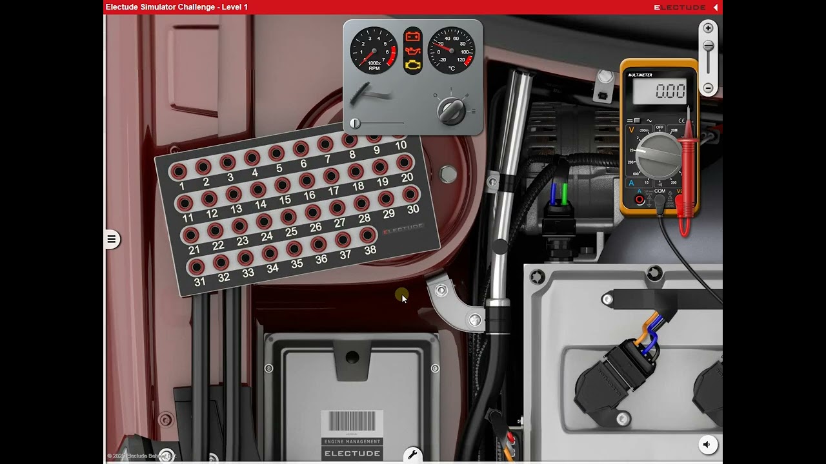
Task: Click the oil pressure warning light
Action: (x=412, y=51)
